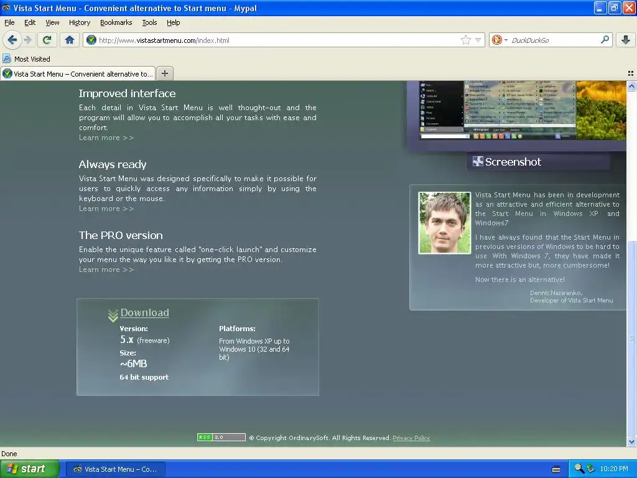Open the Tools menu
The width and height of the screenshot is (637, 478).
149,22
